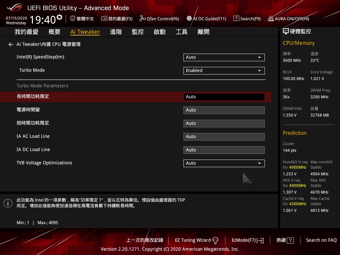Open Search (F9) question mark icon
The width and height of the screenshot is (340, 255).
click(236, 19)
